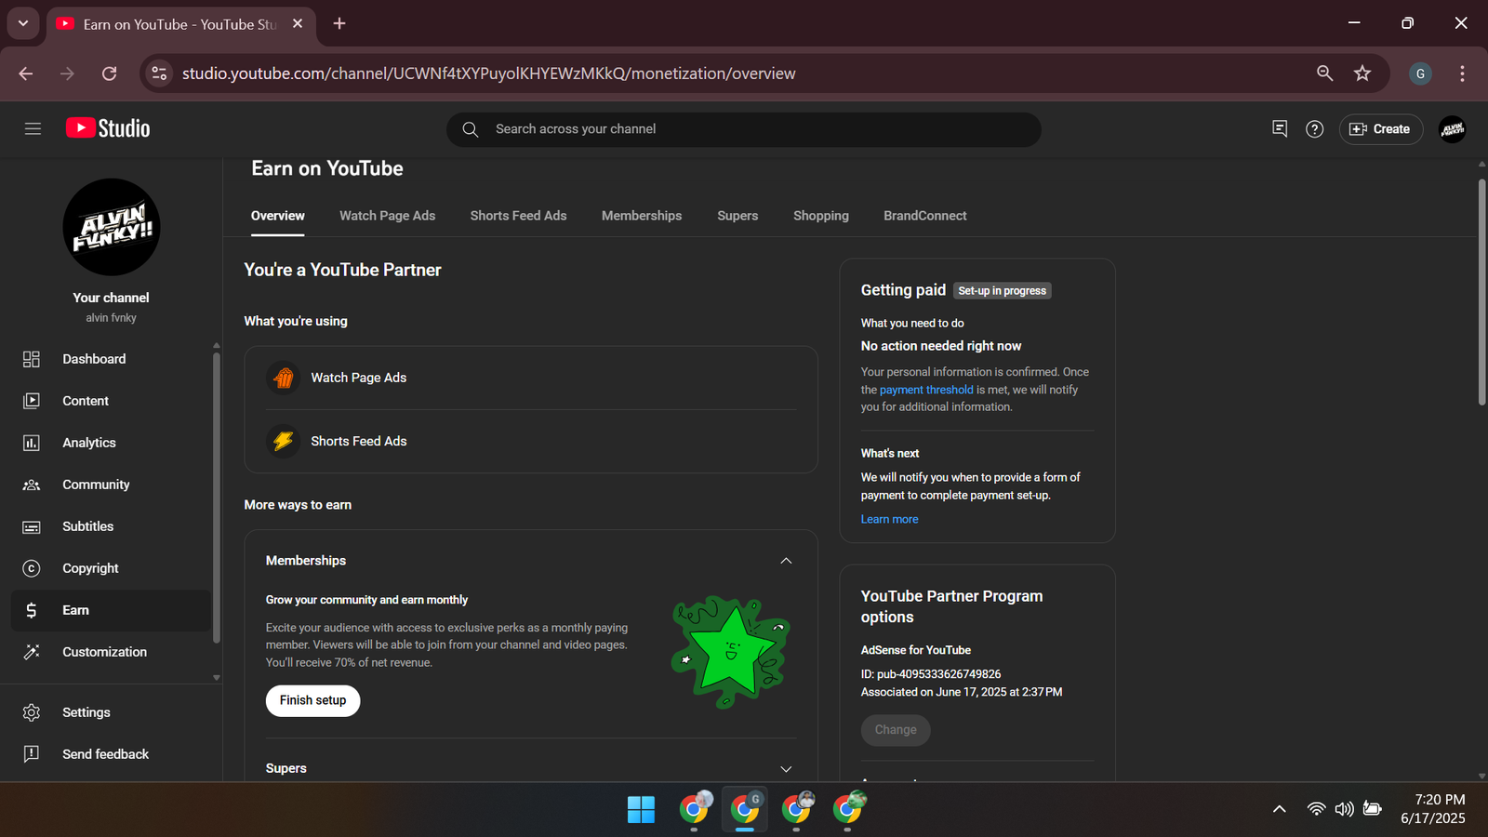Click the YouTube Studio logo

(108, 128)
